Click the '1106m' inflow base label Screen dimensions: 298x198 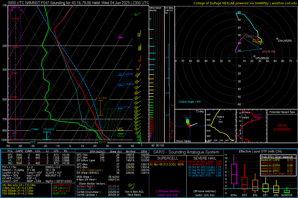coord(34,129)
